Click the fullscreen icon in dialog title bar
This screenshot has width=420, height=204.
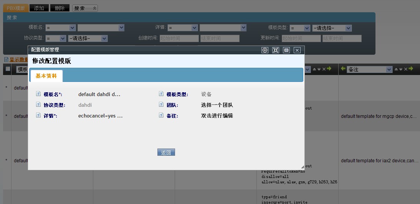pyautogui.click(x=275, y=50)
